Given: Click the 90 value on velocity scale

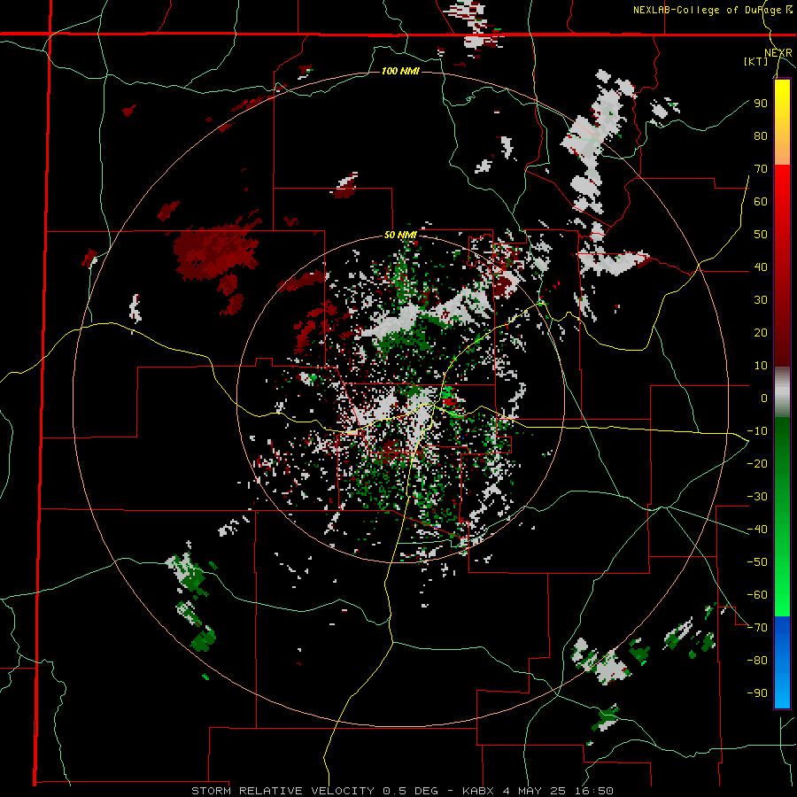Looking at the screenshot, I should pyautogui.click(x=761, y=104).
